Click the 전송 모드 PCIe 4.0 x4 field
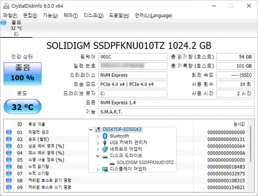 (x=133, y=84)
